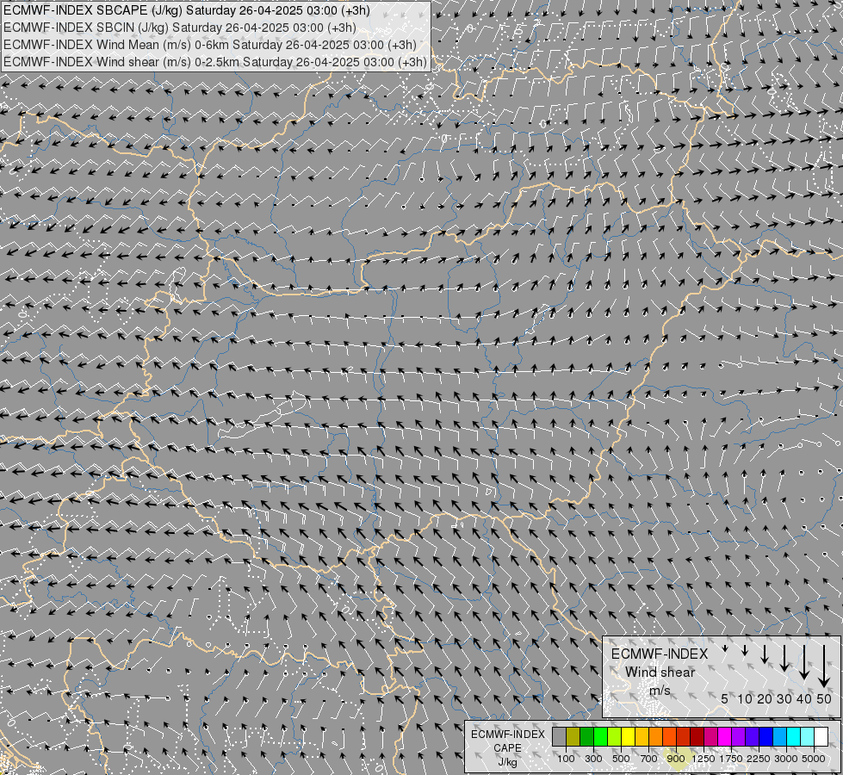This screenshot has height=775, width=843.
Task: Click the '1250' CAPE scale label
Action: (x=704, y=759)
